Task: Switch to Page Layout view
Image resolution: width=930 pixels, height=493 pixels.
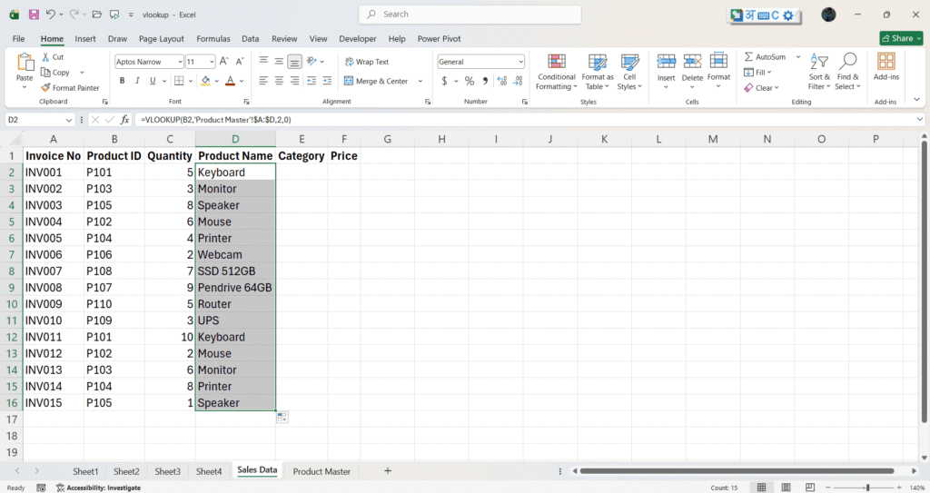Action: tap(786, 488)
